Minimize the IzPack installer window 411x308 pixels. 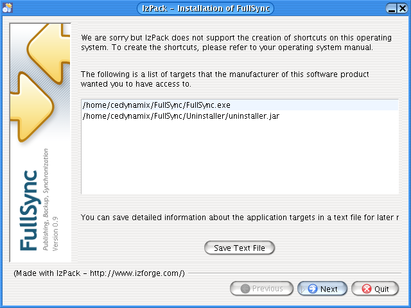[x=391, y=8]
